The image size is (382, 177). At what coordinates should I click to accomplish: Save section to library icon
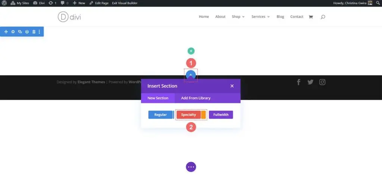[27, 32]
